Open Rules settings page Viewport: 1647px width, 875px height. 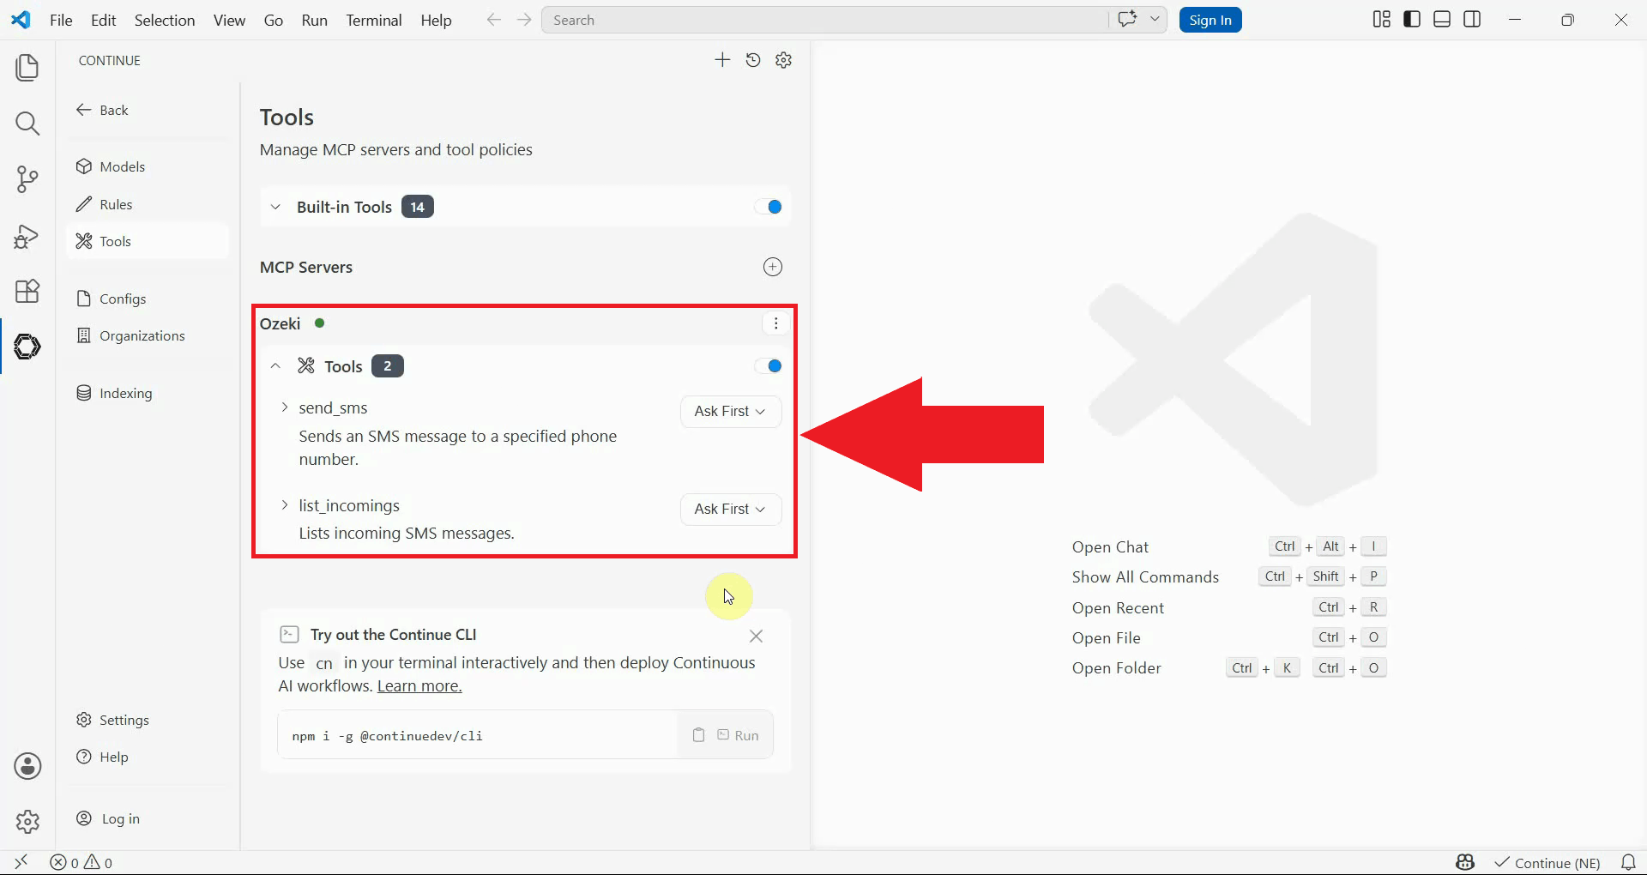[148, 204]
